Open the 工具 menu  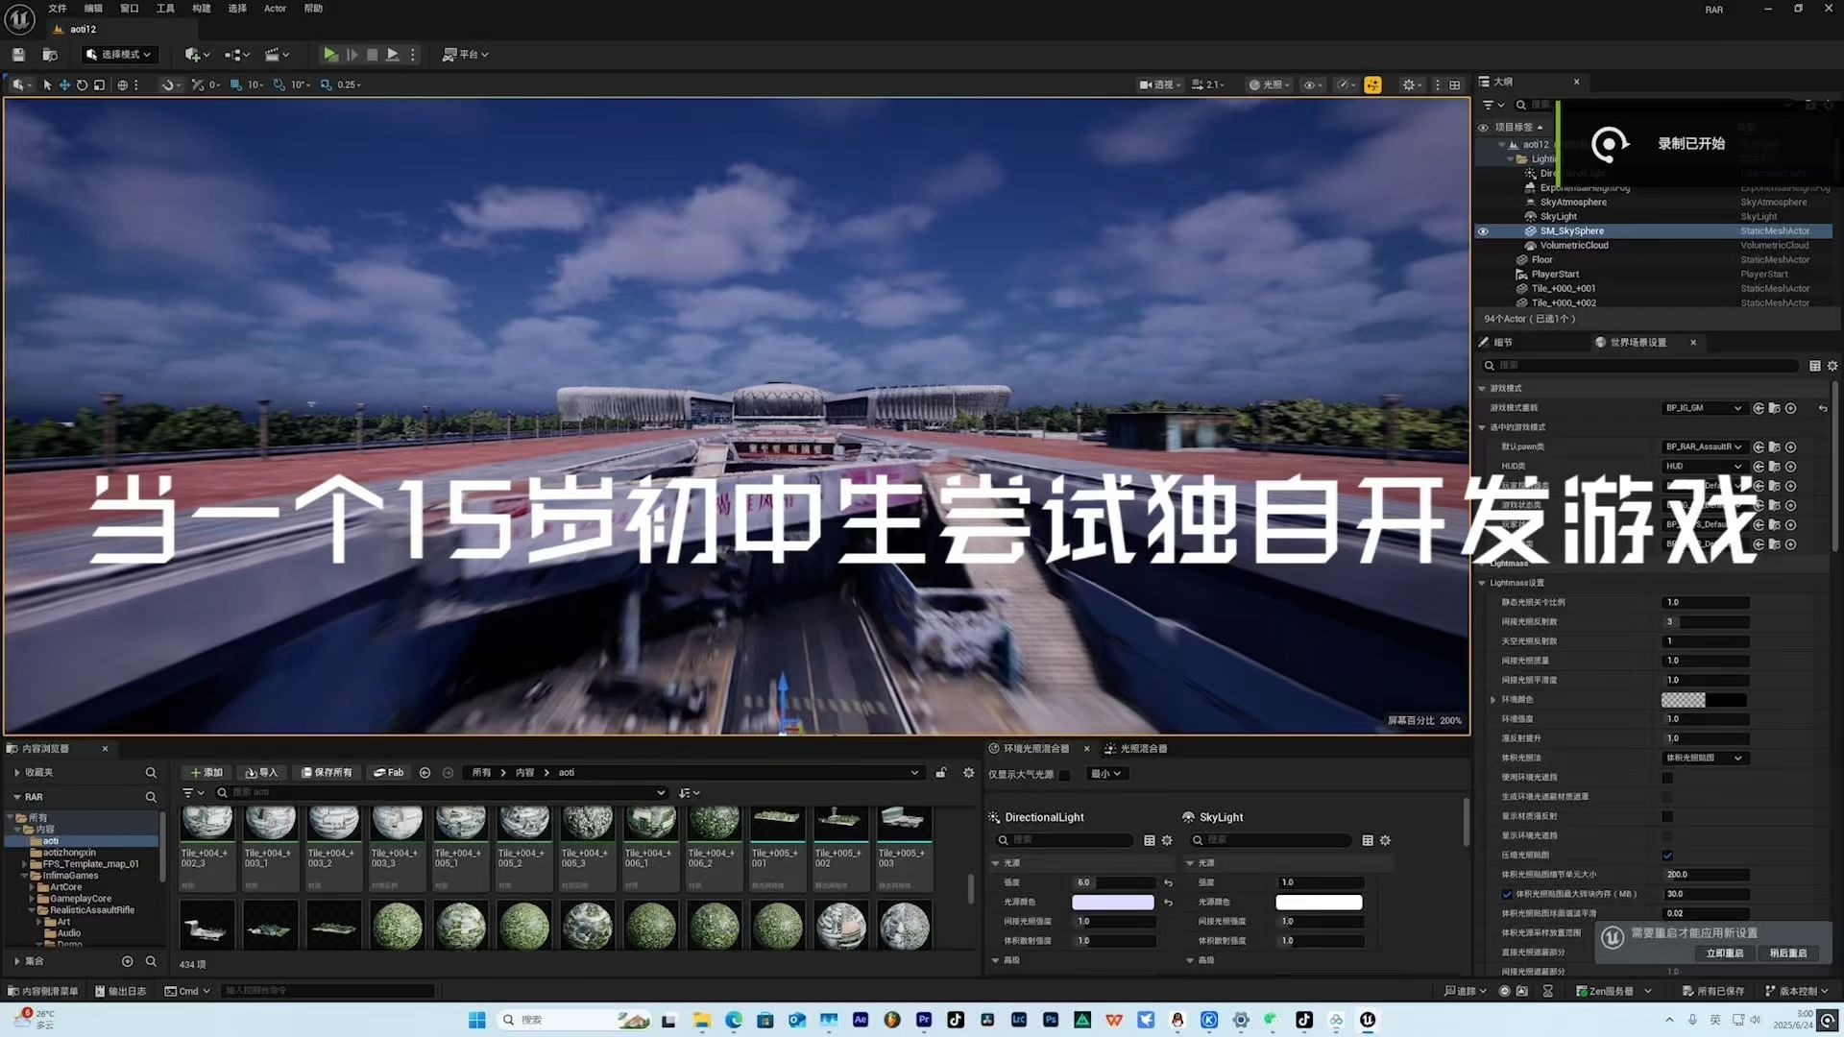[x=165, y=9]
